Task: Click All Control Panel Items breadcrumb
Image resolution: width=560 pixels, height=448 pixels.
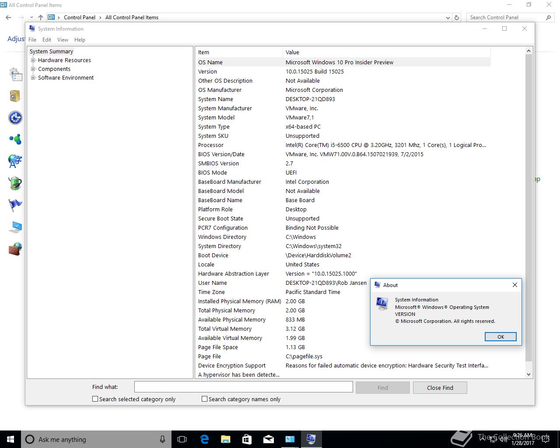Action: click(x=132, y=17)
